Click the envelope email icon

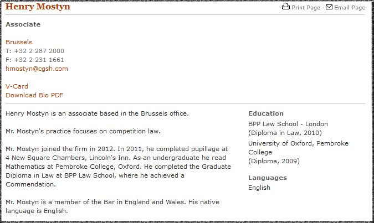(329, 7)
